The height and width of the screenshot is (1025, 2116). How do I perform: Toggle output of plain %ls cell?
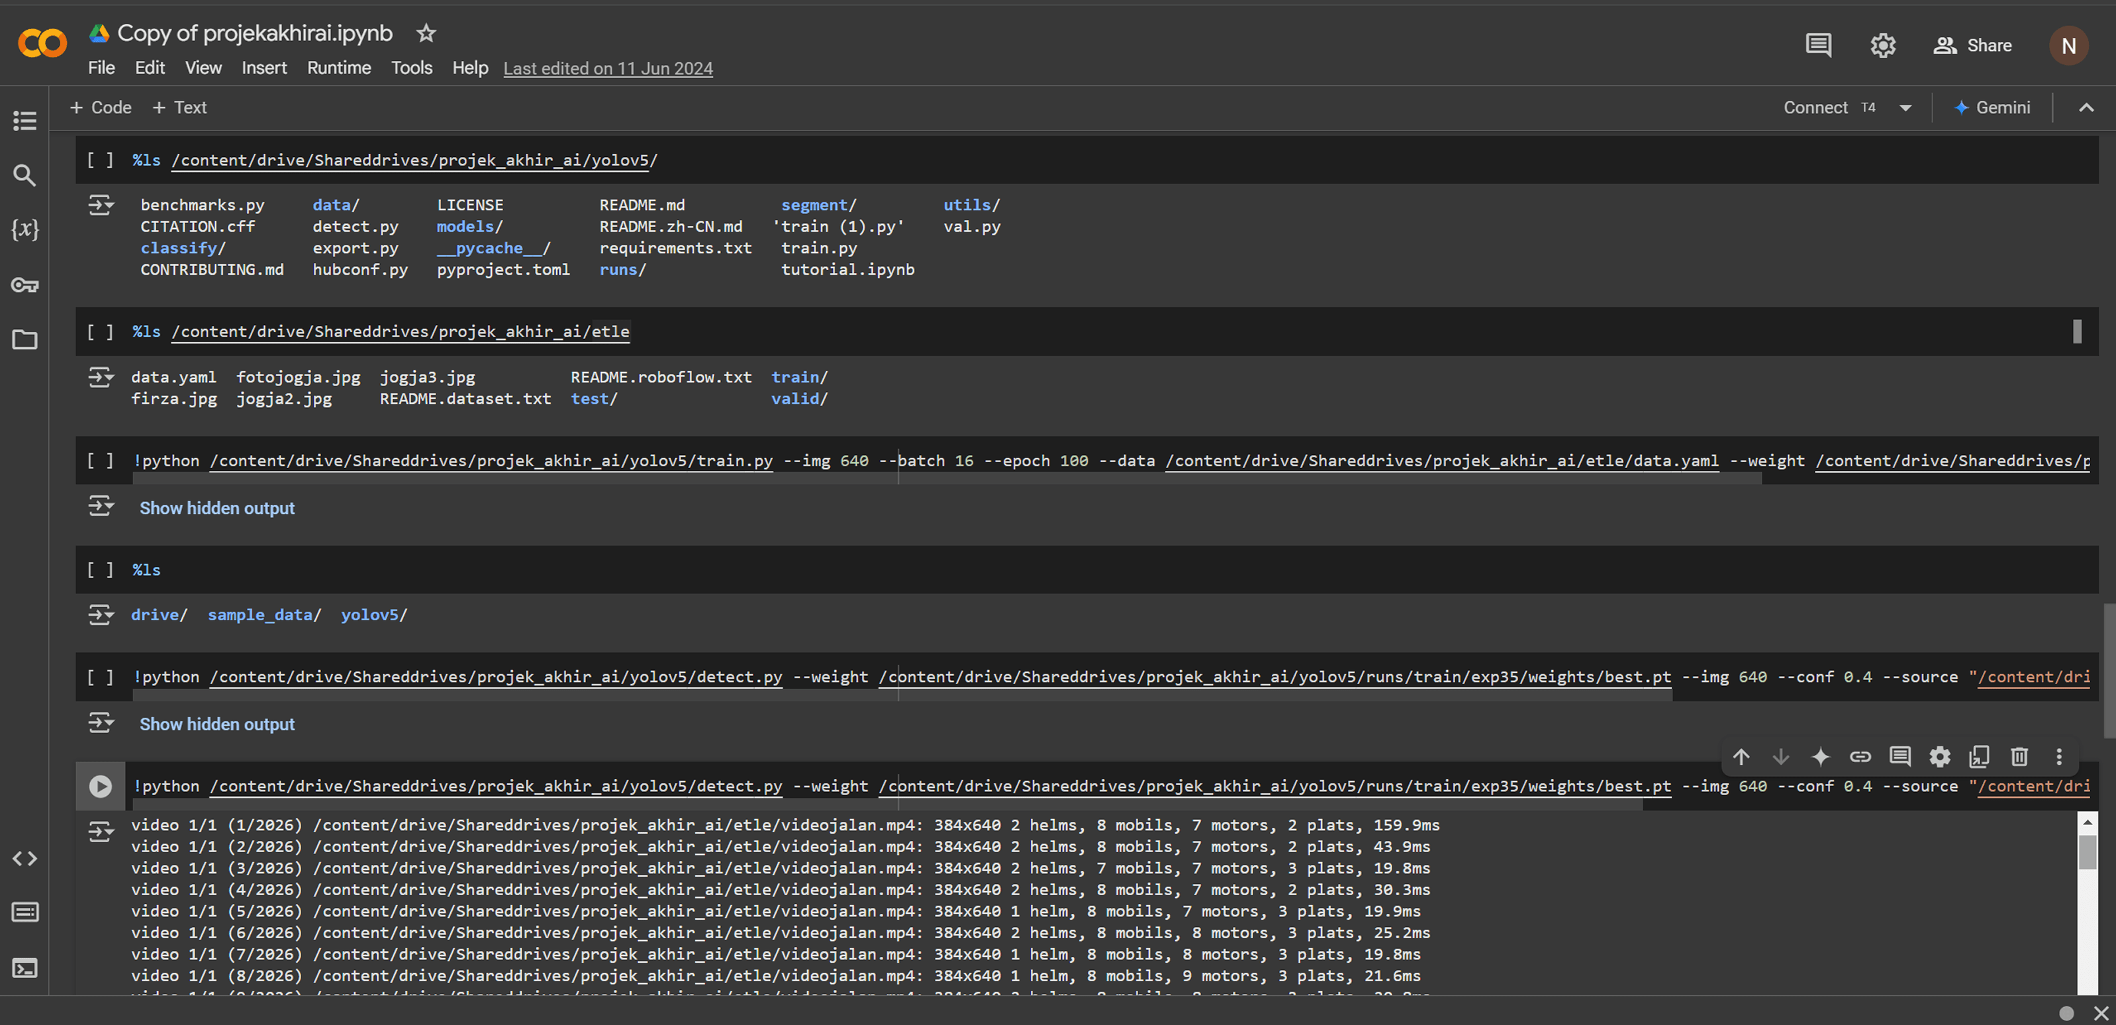[100, 614]
